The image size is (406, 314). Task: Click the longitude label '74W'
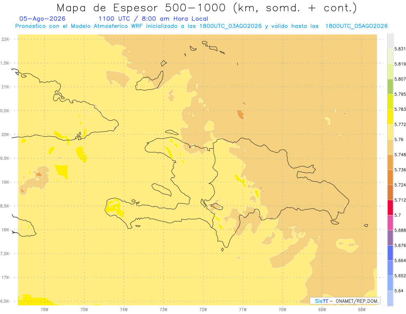point(123,310)
